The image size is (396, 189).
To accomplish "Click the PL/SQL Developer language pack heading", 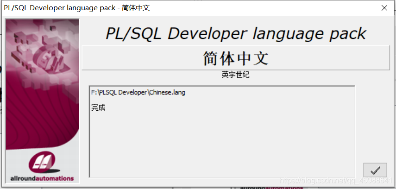I will (236, 33).
